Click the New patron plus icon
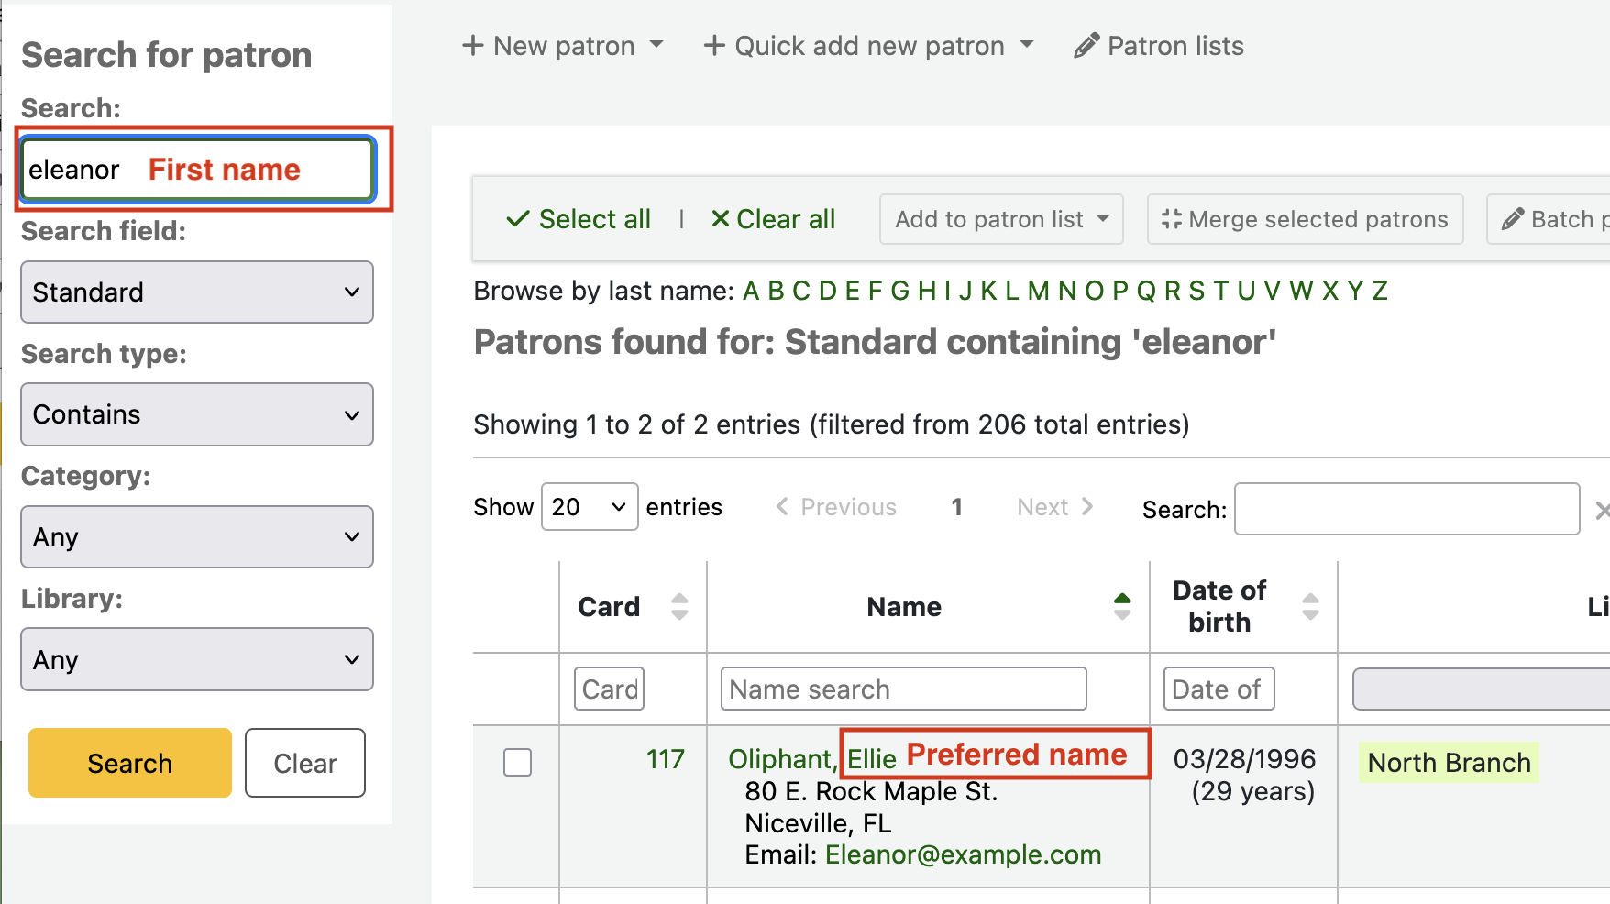This screenshot has width=1610, height=904. [x=472, y=46]
